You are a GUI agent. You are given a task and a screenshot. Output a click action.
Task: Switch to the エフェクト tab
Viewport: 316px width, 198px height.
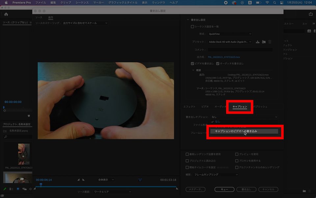[189, 107]
